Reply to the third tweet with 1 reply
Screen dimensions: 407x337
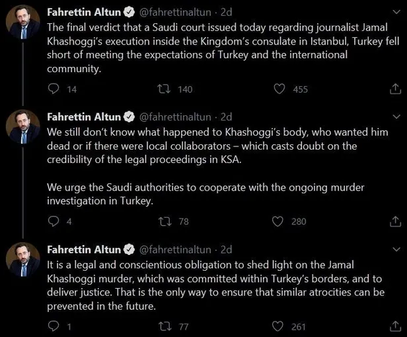click(54, 326)
